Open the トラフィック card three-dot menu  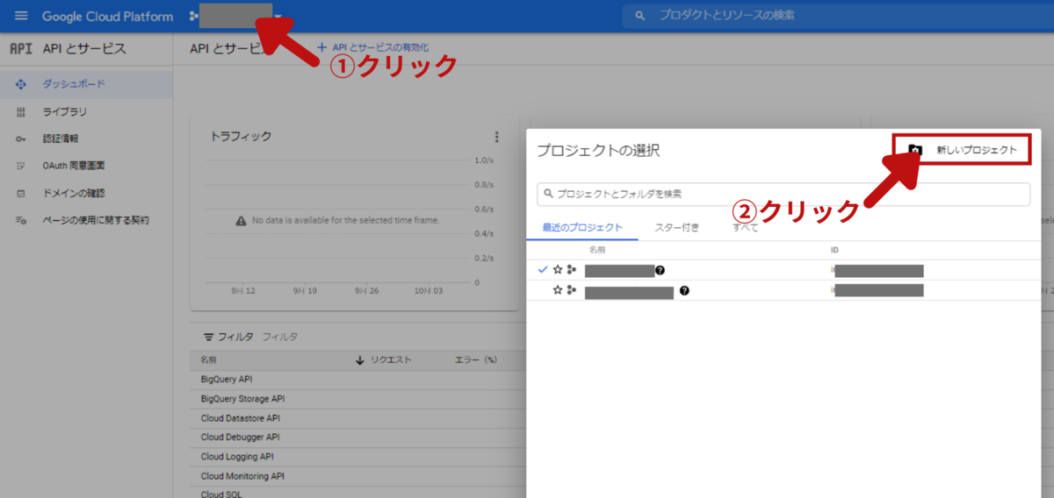[496, 137]
